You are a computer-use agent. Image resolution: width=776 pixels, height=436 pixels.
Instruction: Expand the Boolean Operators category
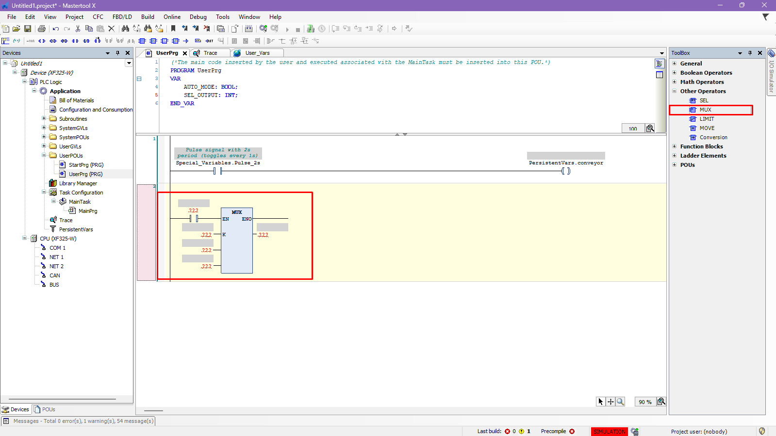[x=674, y=73]
